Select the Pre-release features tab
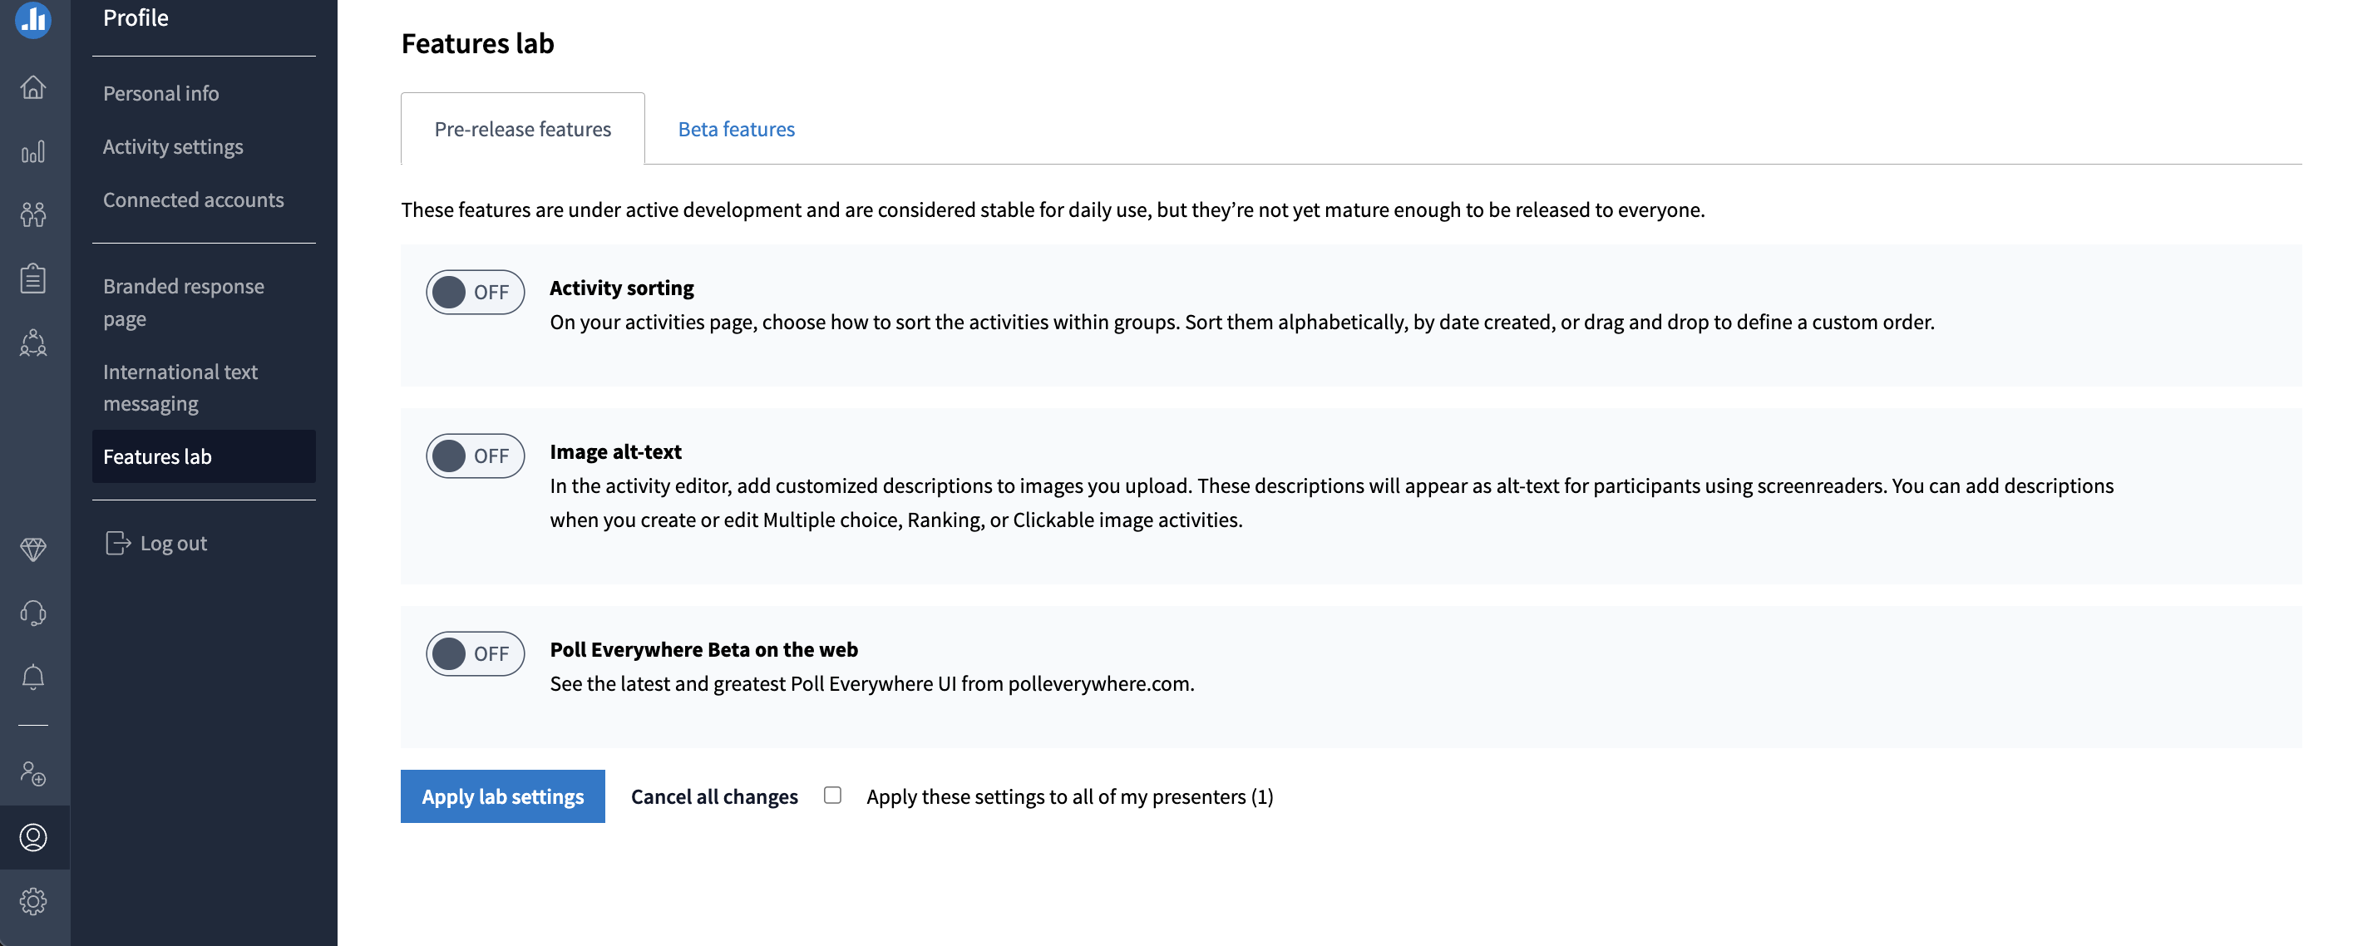Screen dimensions: 2363x946 click(x=523, y=129)
